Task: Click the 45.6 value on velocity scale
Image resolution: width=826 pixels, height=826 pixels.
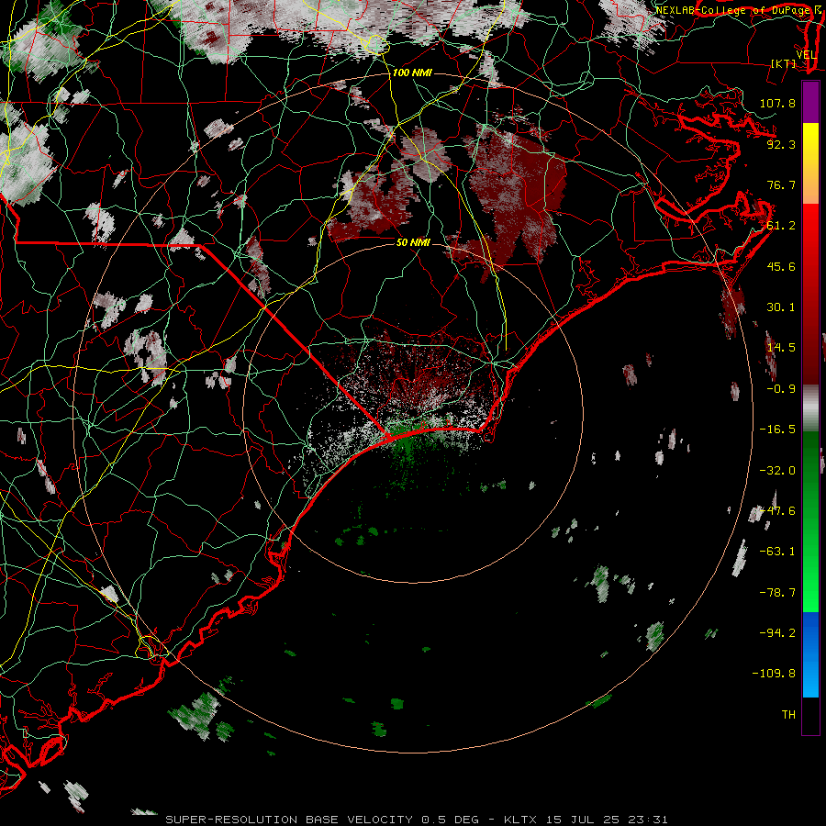Action: (781, 266)
